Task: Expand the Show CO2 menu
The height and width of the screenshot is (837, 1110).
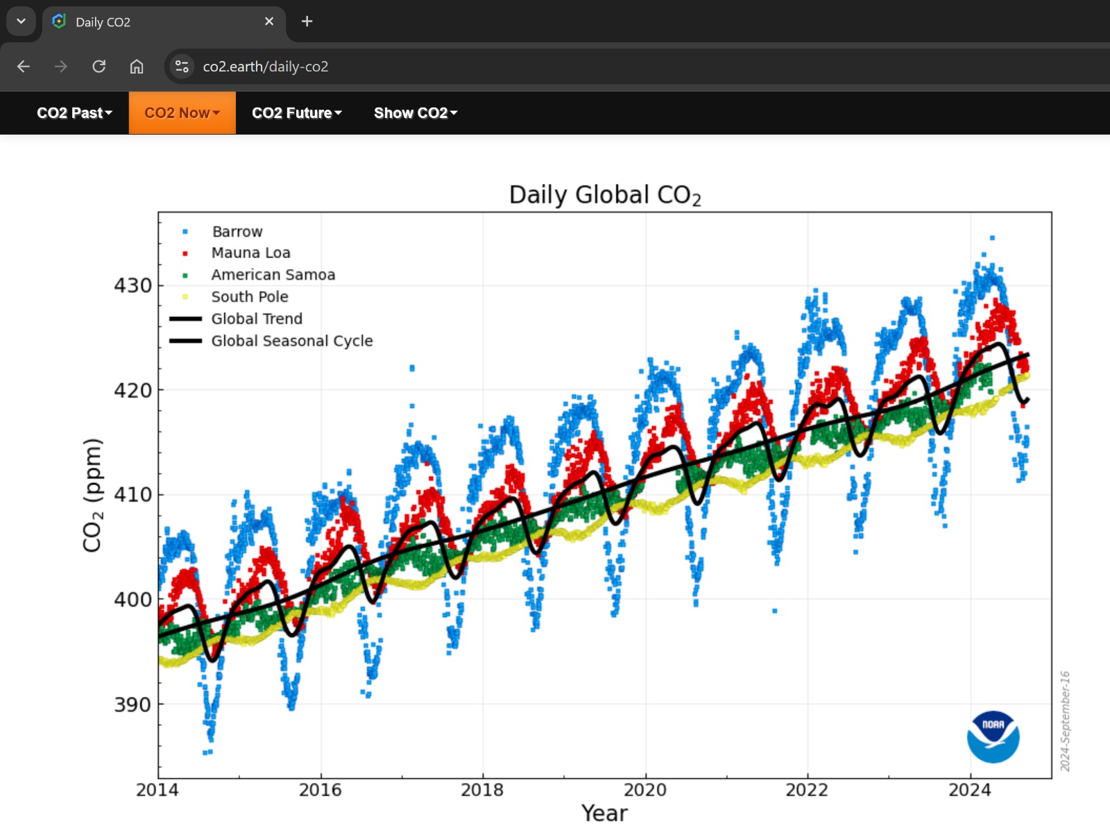Action: tap(416, 113)
